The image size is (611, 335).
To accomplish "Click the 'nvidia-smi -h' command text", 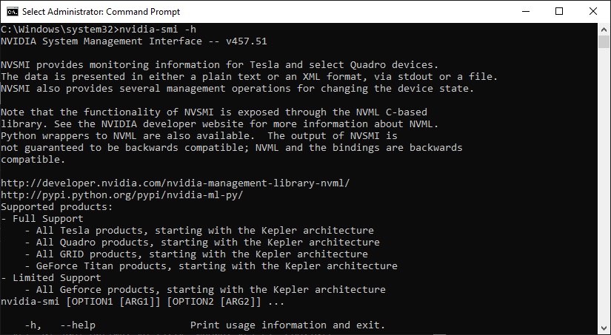I will (x=158, y=29).
